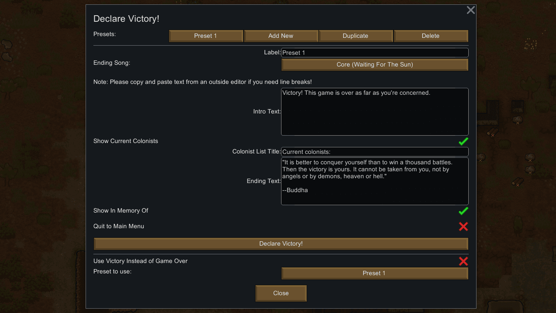Click the Add New preset button
Viewport: 556px width, 313px height.
click(281, 36)
